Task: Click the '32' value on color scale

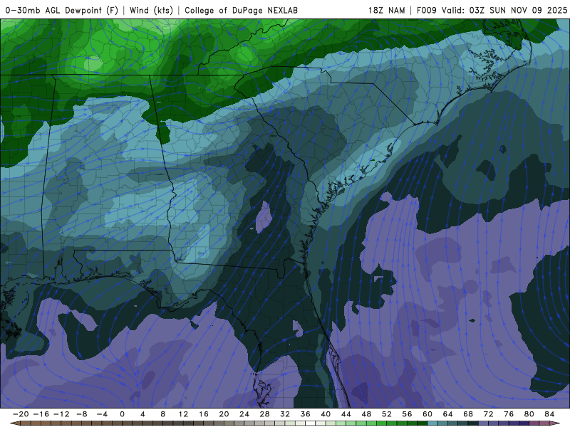Action: click(x=285, y=414)
